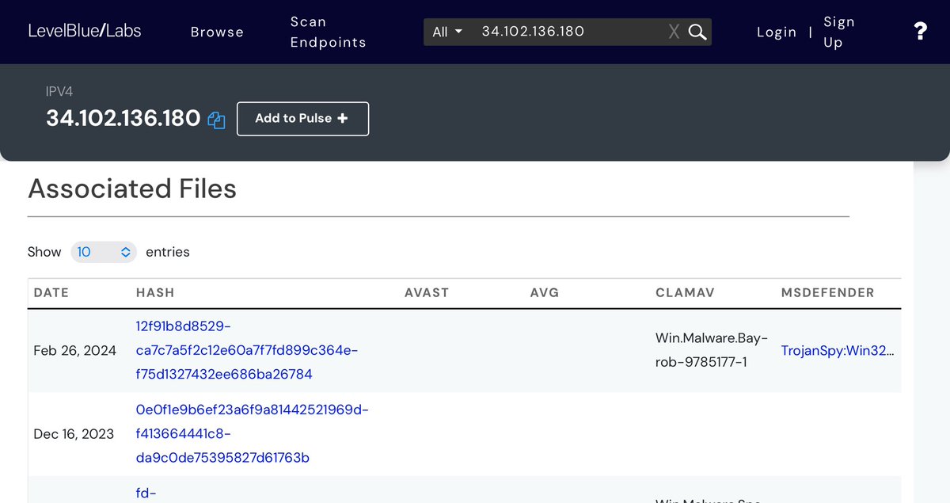The height and width of the screenshot is (503, 950).
Task: Click the LevelBlue Labs logo
Action: coord(85,32)
